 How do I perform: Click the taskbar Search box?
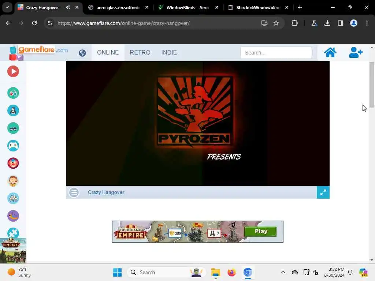(167, 272)
